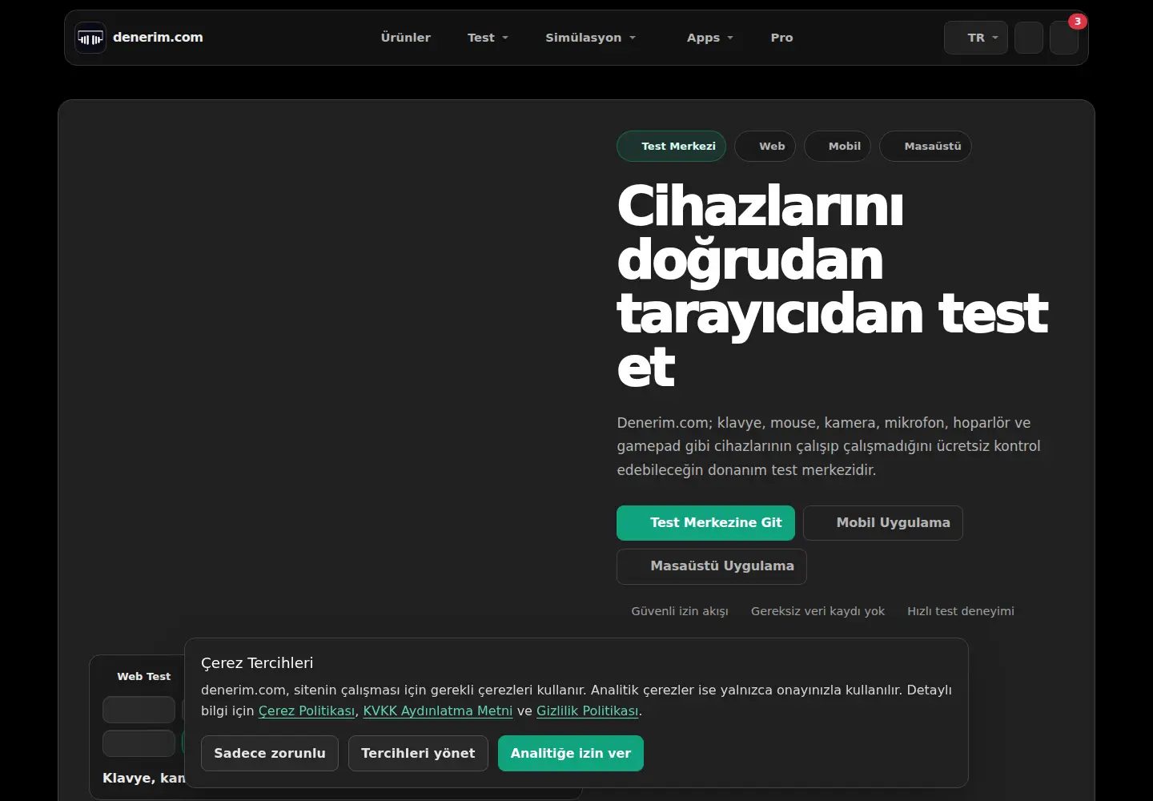Click the Test Merkezine Git button
This screenshot has height=801, width=1153.
click(x=705, y=523)
